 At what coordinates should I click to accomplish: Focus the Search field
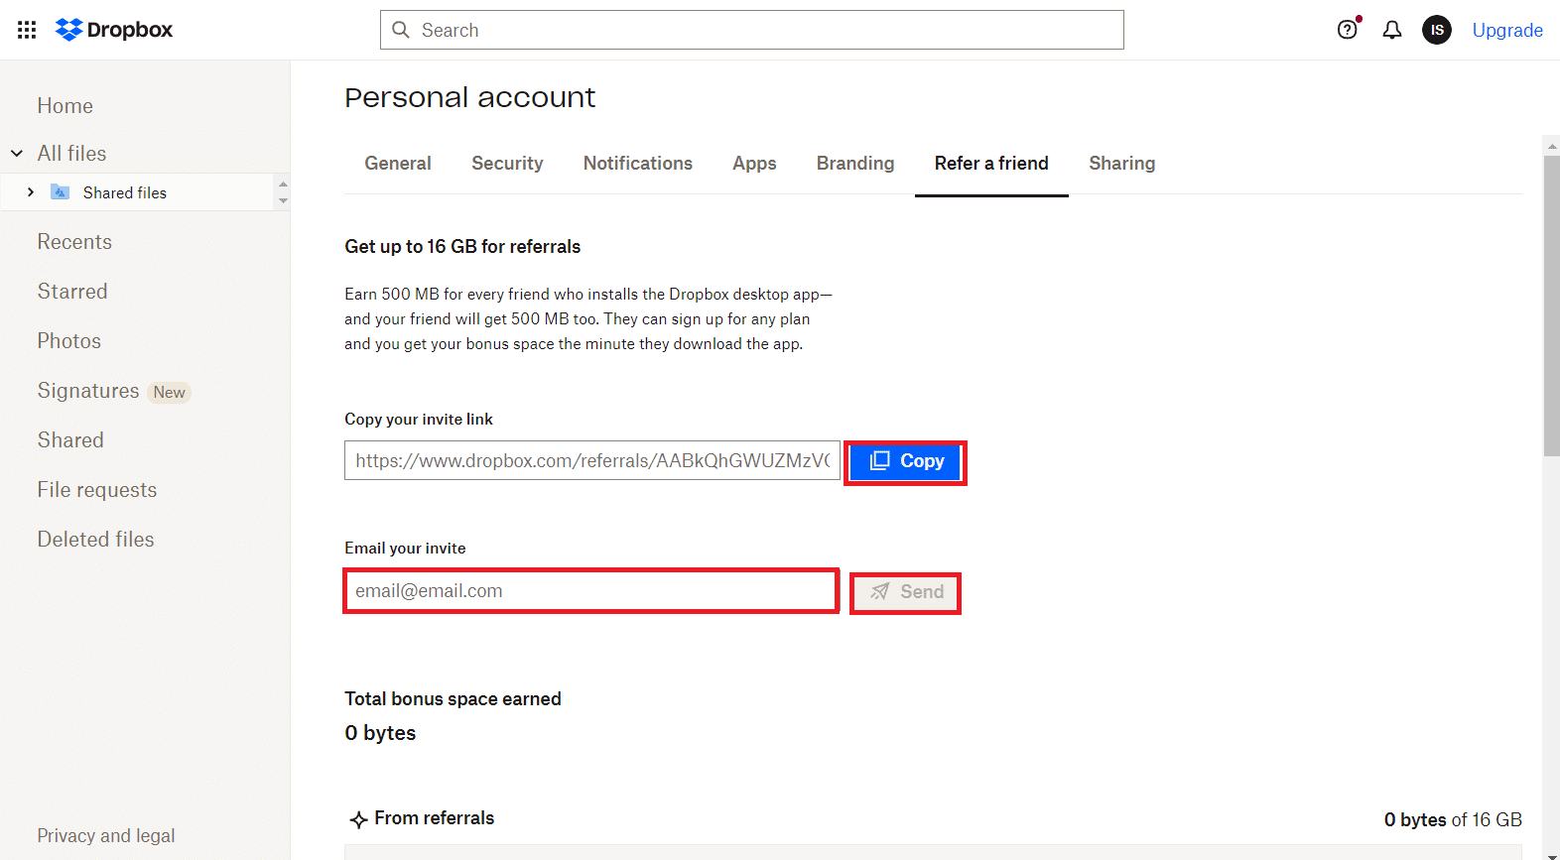[752, 30]
